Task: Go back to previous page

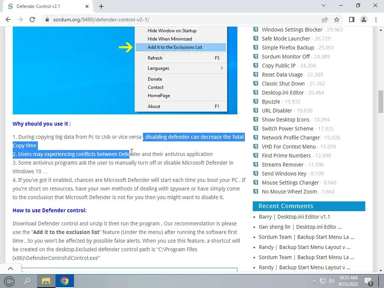Action: pos(8,19)
